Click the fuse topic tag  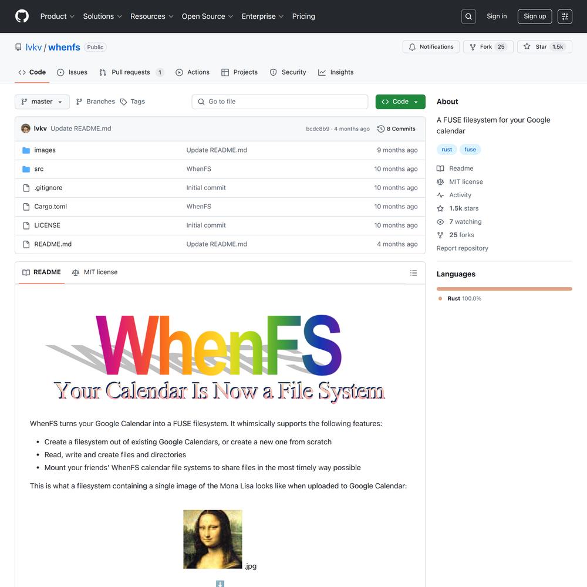point(470,149)
